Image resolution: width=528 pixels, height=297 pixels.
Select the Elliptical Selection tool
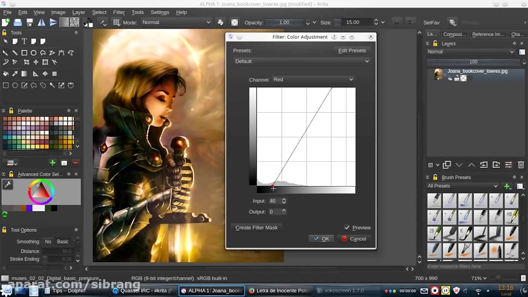(15, 85)
